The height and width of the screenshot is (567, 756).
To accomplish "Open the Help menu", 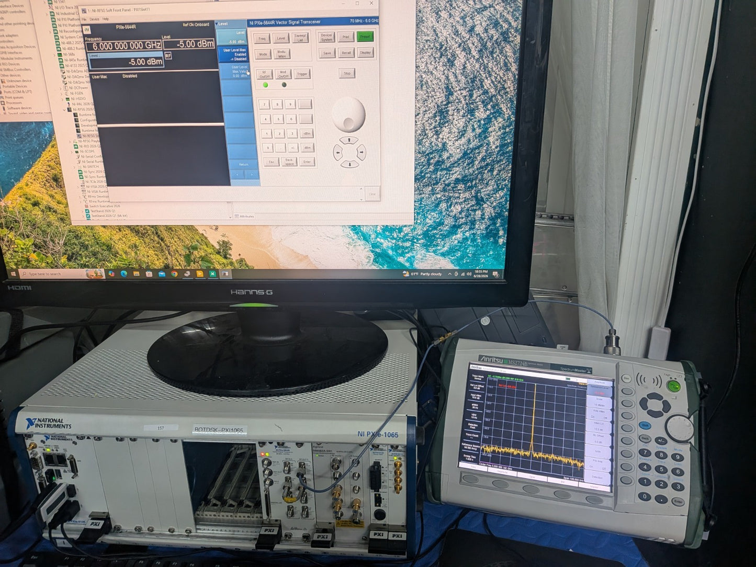I will click(x=106, y=19).
